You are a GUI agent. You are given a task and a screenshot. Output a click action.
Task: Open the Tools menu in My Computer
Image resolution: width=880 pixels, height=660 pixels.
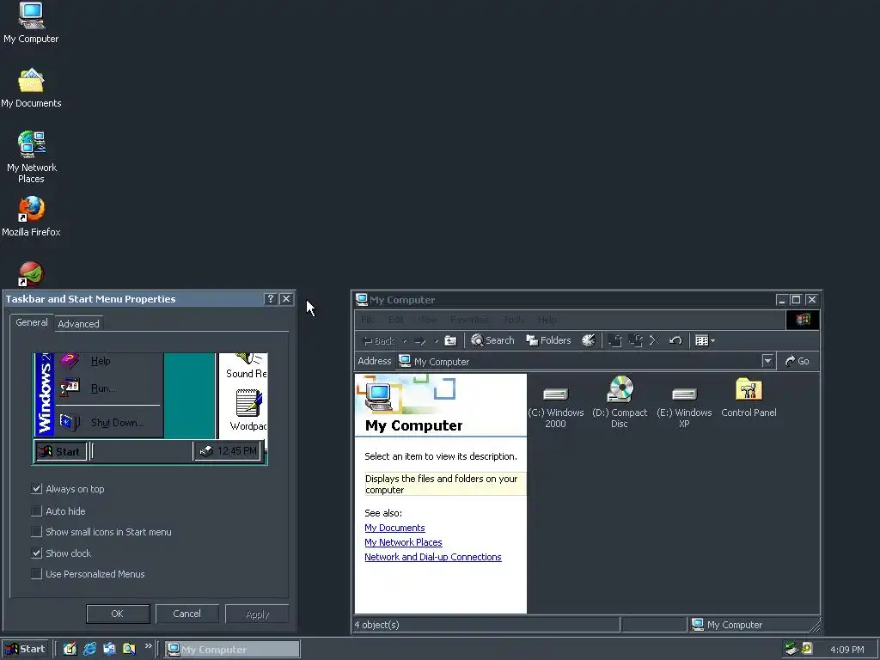(x=514, y=320)
